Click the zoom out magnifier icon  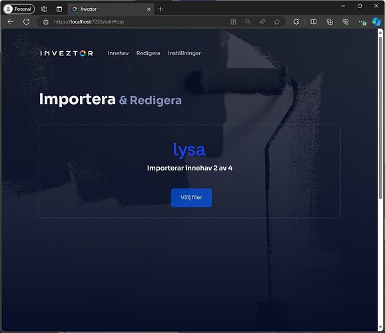coord(248,22)
